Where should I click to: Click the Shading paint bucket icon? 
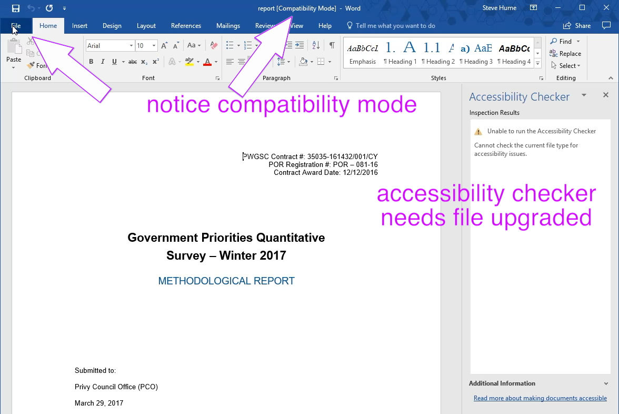(x=303, y=62)
